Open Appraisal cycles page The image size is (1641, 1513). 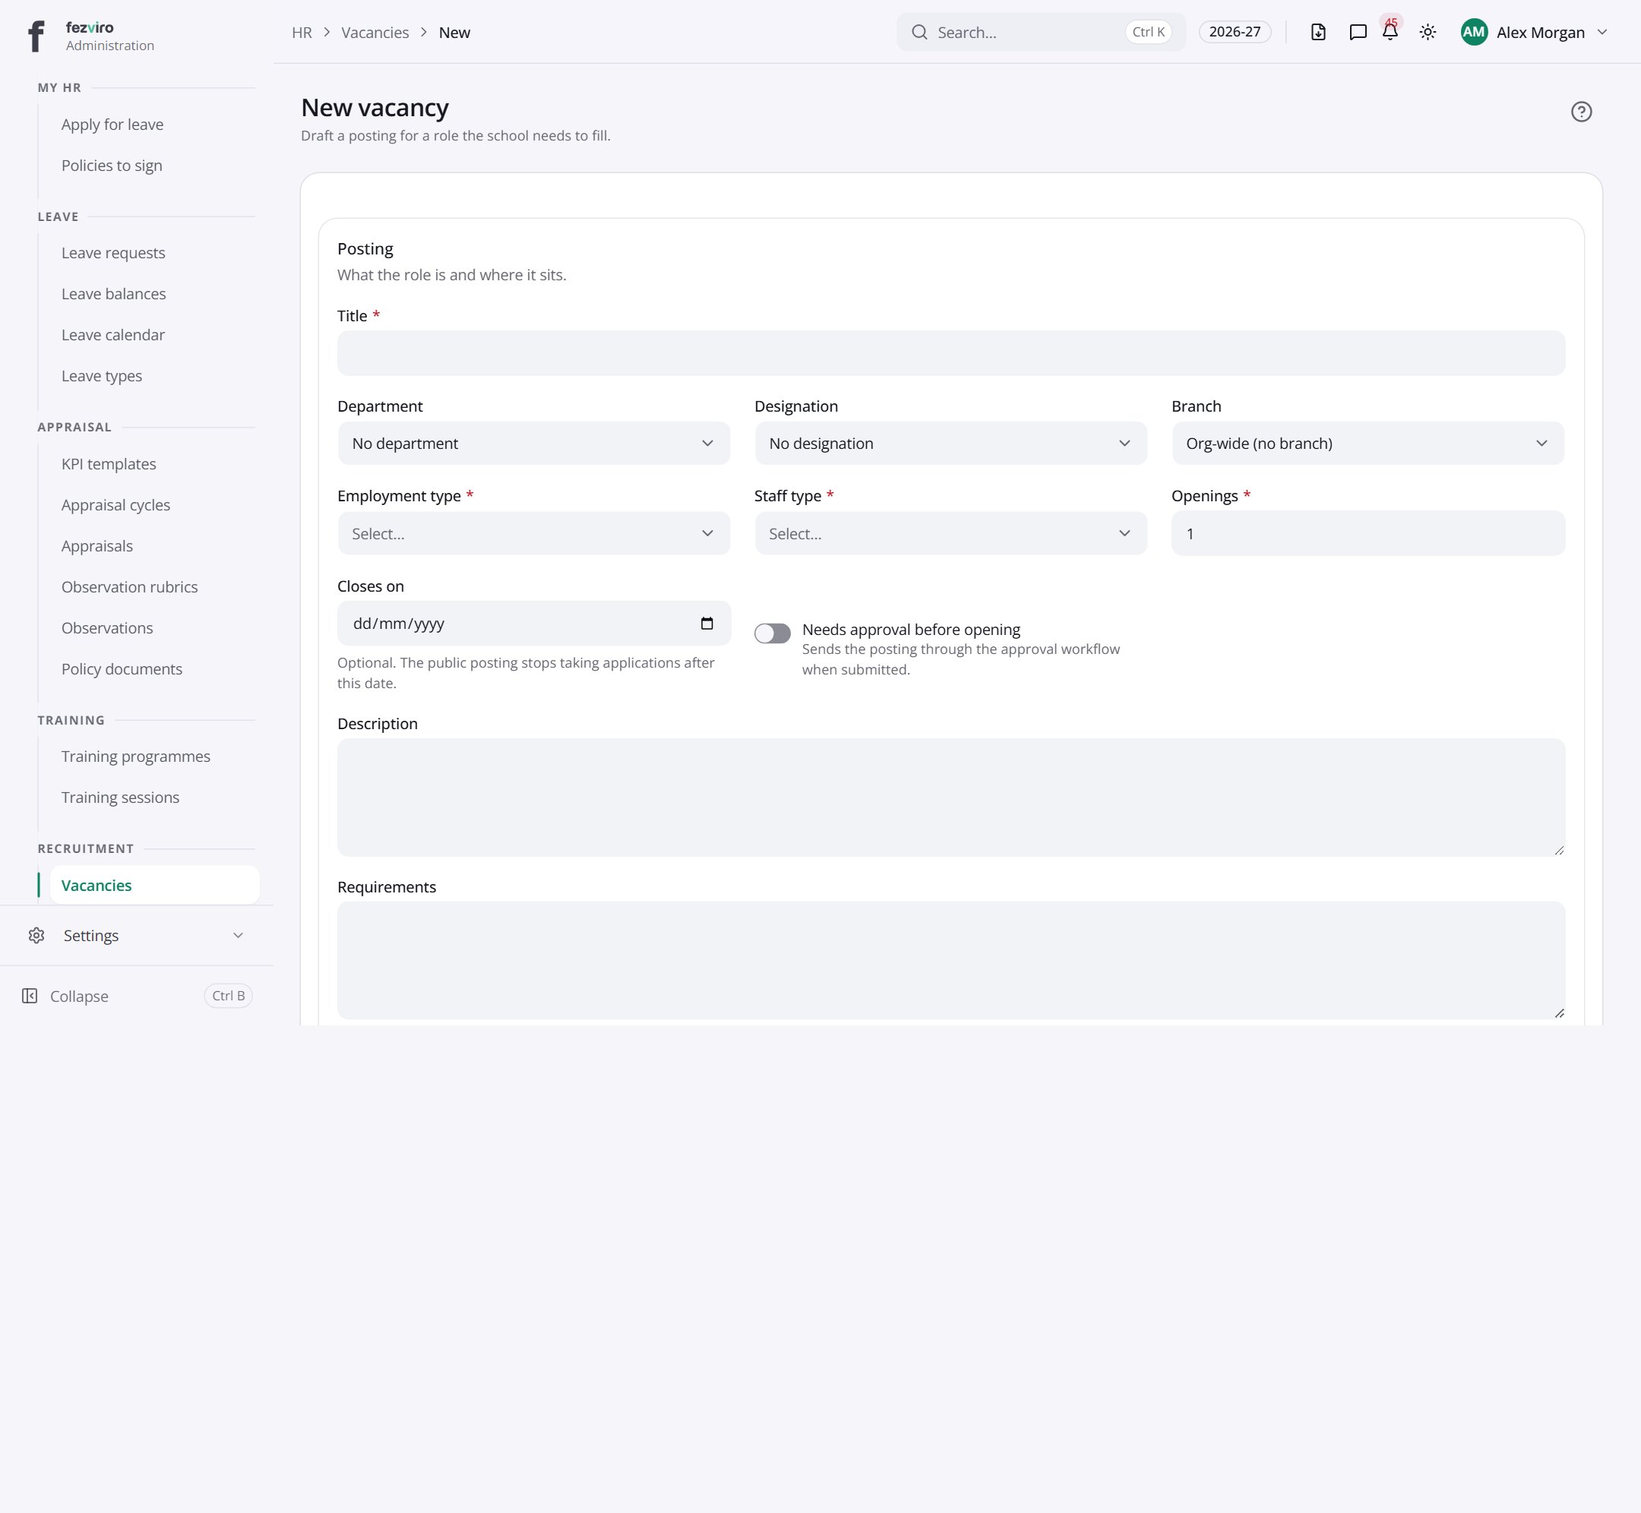[x=115, y=504]
